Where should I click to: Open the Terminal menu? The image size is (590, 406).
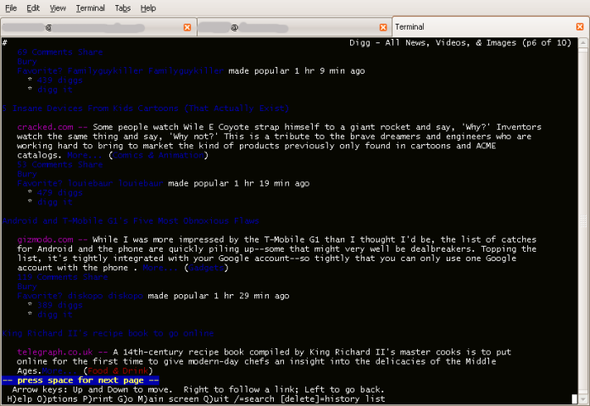[x=91, y=8]
